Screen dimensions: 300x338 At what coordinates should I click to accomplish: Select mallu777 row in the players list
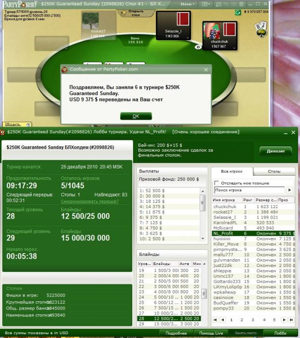253,255
